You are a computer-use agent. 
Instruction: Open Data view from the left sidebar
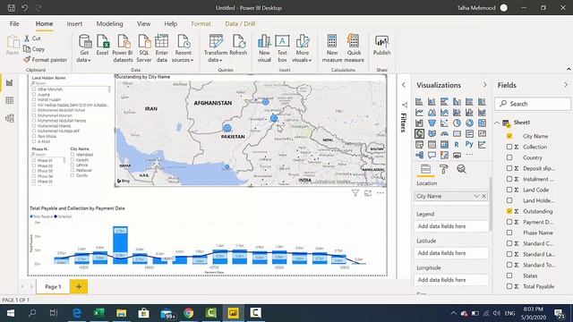10,100
